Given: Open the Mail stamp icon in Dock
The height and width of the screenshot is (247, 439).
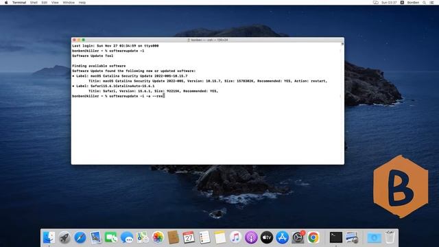Looking at the screenshot, I should [x=96, y=237].
